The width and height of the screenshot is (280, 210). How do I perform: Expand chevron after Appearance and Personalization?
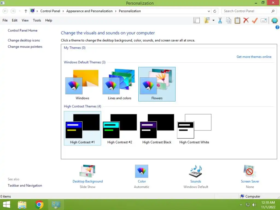click(x=116, y=11)
